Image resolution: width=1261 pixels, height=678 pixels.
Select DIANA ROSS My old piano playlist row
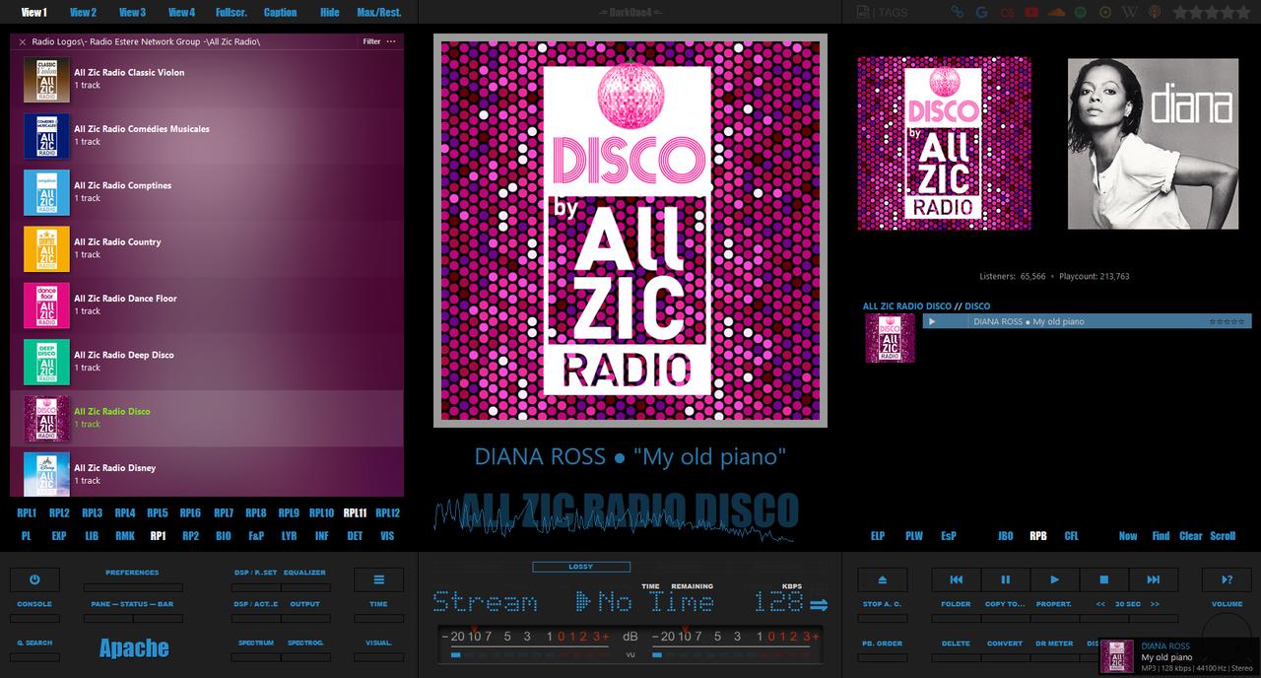coord(1087,321)
